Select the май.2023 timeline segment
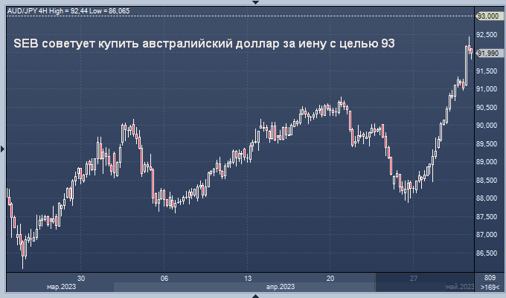This screenshot has width=506, height=298. point(459,287)
